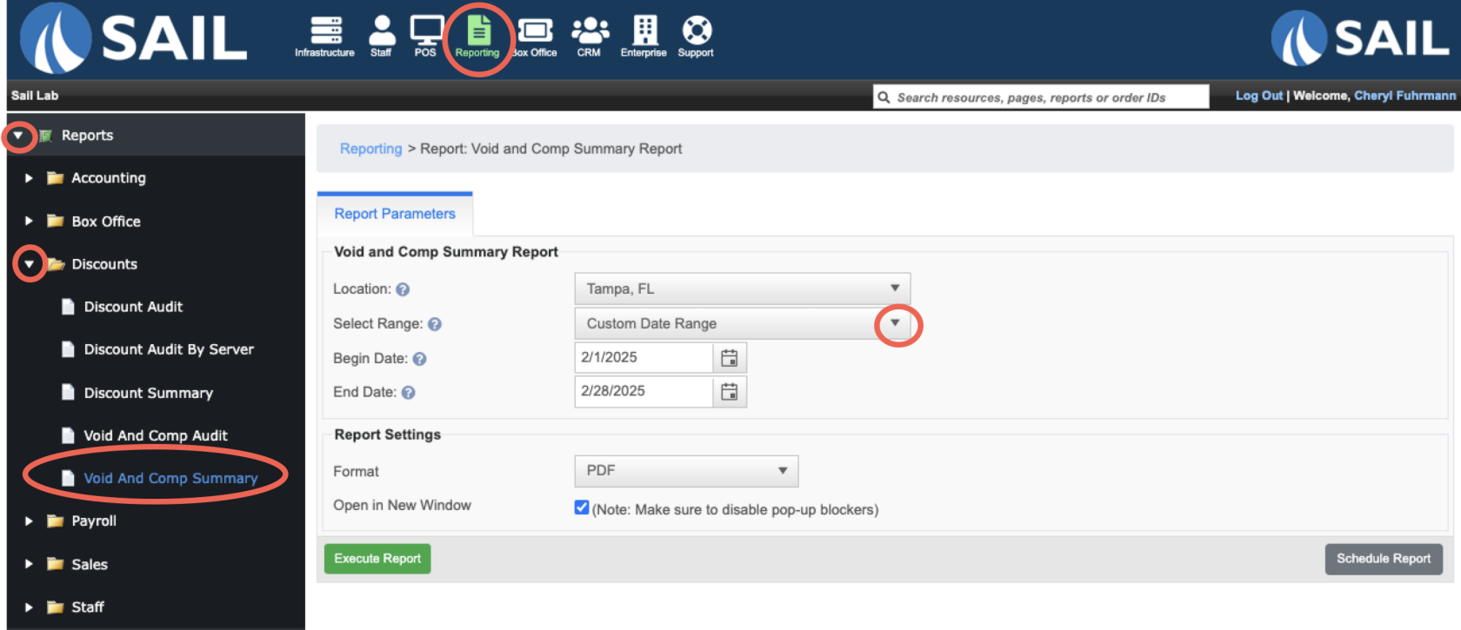Collapse the Reports tree root
This screenshot has height=630, width=1461.
coord(18,136)
